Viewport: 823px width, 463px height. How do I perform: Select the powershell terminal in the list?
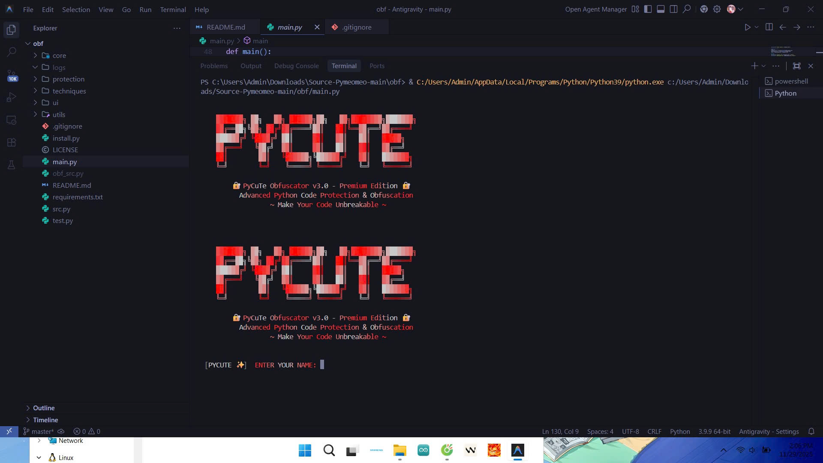pos(791,81)
